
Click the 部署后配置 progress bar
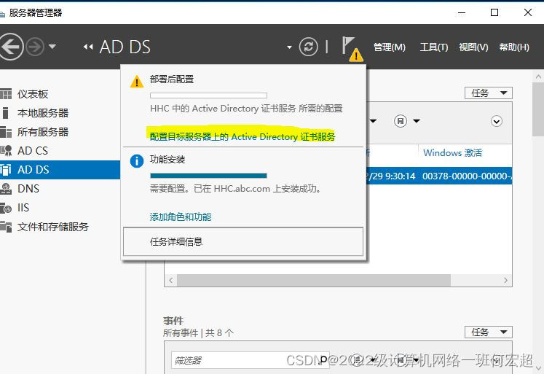[x=208, y=96]
